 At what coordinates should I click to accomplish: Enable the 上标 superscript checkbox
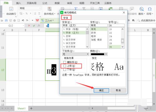tap(65, 66)
